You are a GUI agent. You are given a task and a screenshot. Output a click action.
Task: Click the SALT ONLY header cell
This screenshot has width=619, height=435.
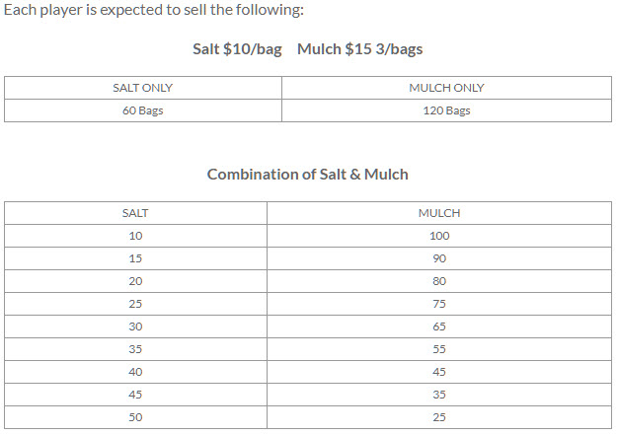click(143, 88)
